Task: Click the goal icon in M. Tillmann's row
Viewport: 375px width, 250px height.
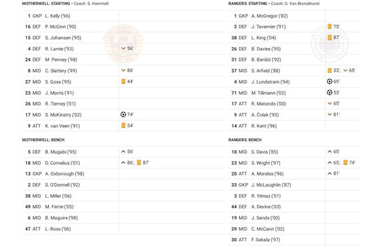Action: tap(329, 93)
